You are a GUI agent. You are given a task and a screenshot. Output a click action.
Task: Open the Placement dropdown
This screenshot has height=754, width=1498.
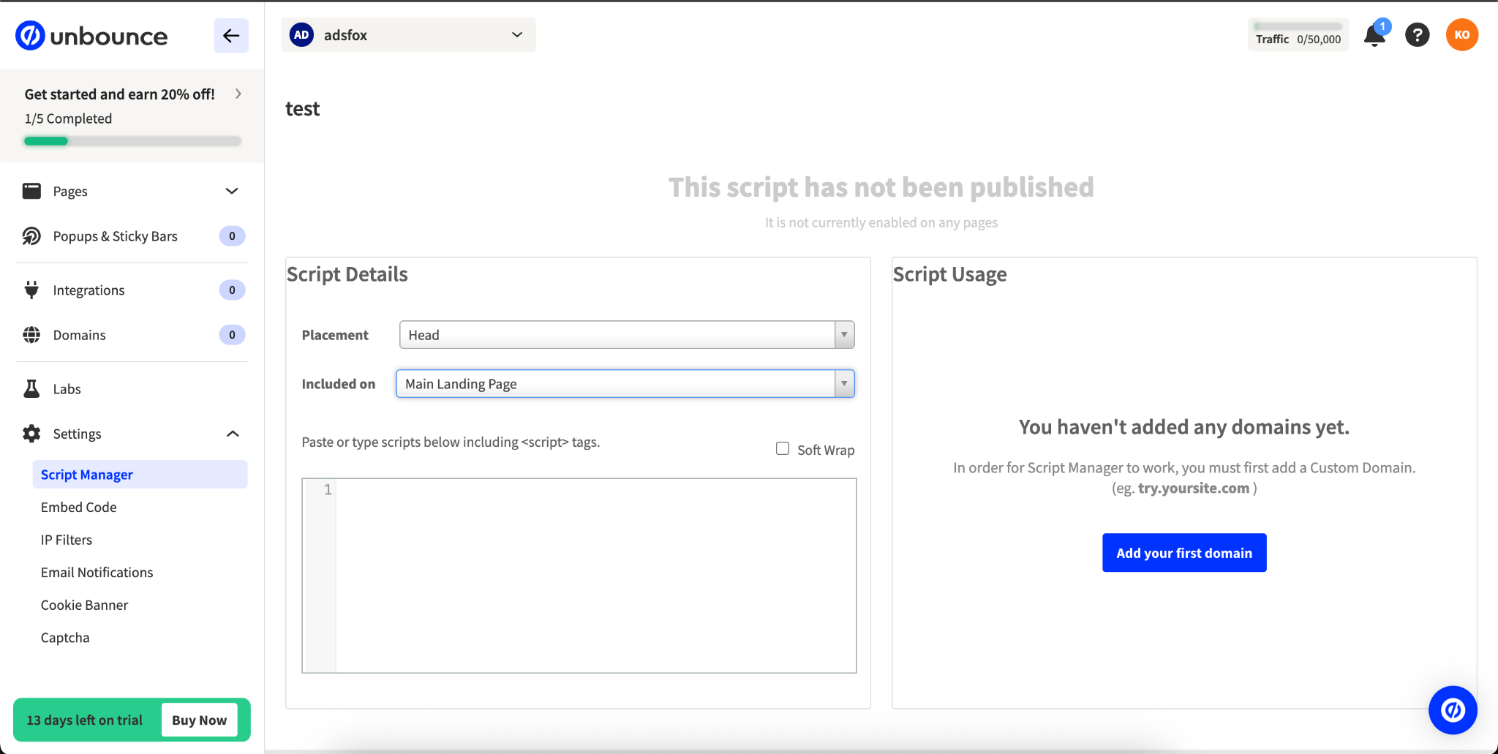pyautogui.click(x=626, y=335)
